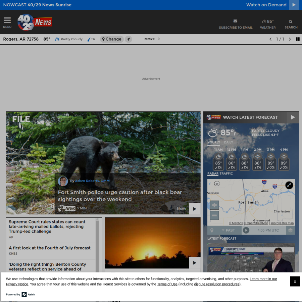Screen dimensions: 302x302
Task: Click the radar location pin icon
Action: tap(212, 230)
